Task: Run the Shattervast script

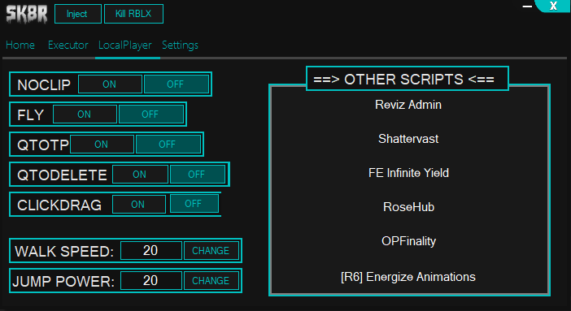Action: pyautogui.click(x=408, y=139)
